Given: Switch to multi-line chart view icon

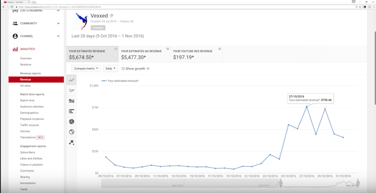Looking at the screenshot, I should click(71, 91).
